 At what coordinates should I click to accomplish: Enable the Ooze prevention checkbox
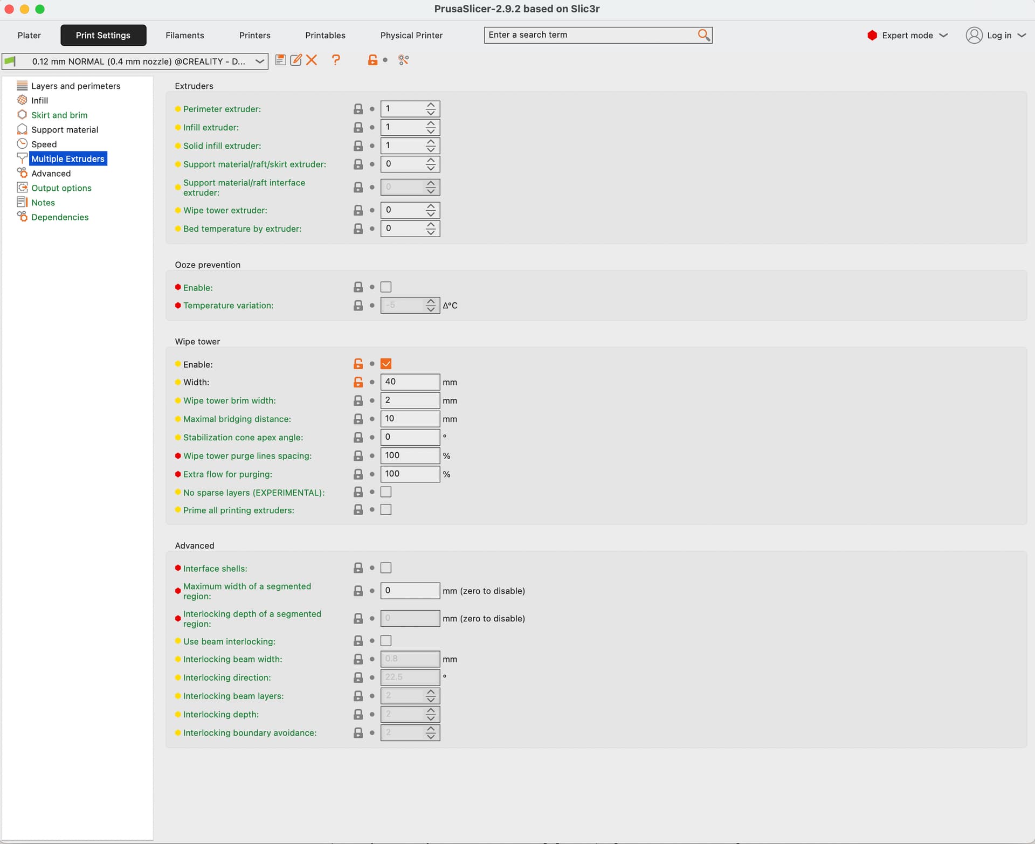386,287
